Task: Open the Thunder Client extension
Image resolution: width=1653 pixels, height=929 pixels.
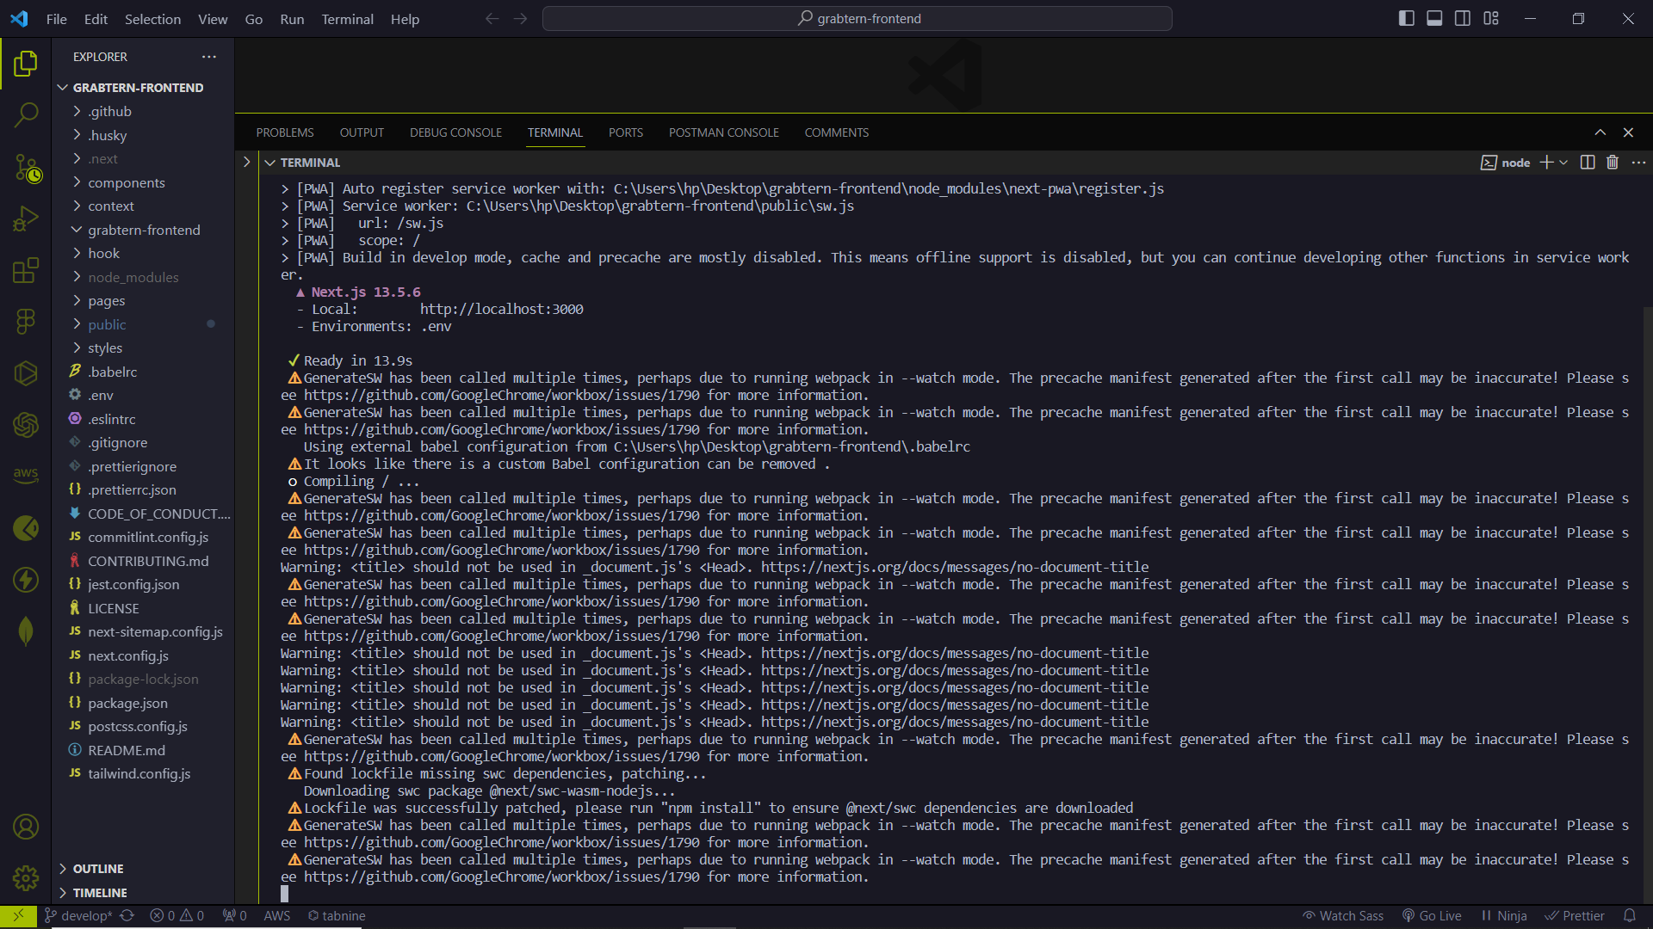Action: click(27, 580)
